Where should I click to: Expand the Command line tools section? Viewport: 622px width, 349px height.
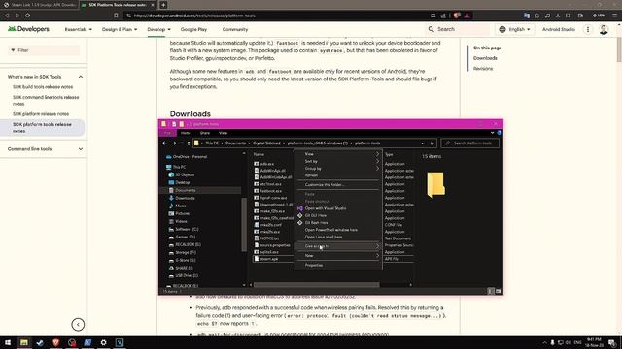coord(81,149)
